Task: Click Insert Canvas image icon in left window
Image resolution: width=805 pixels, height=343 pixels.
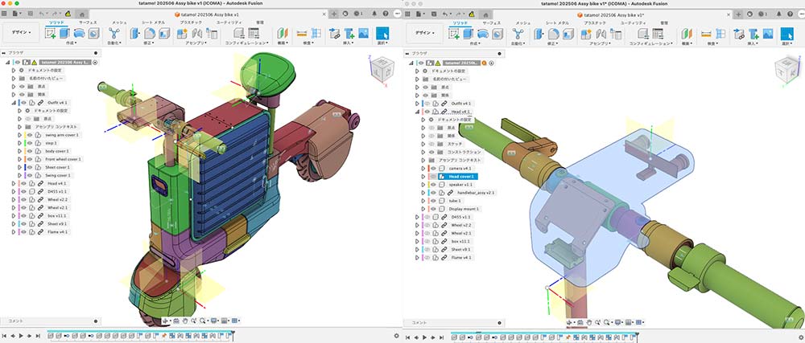Action: pos(364,33)
